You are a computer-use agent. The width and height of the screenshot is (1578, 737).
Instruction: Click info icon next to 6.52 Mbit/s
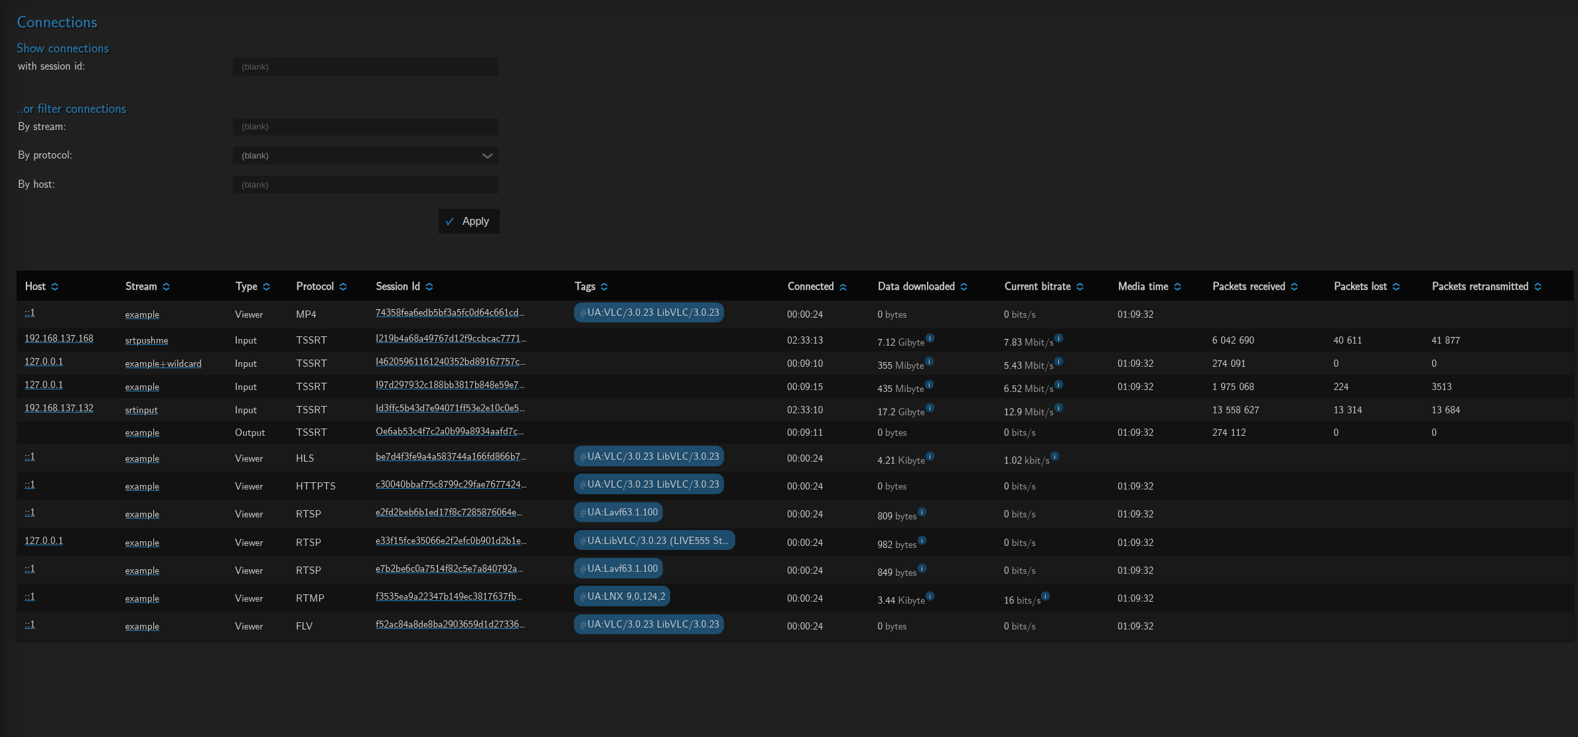tap(1059, 385)
